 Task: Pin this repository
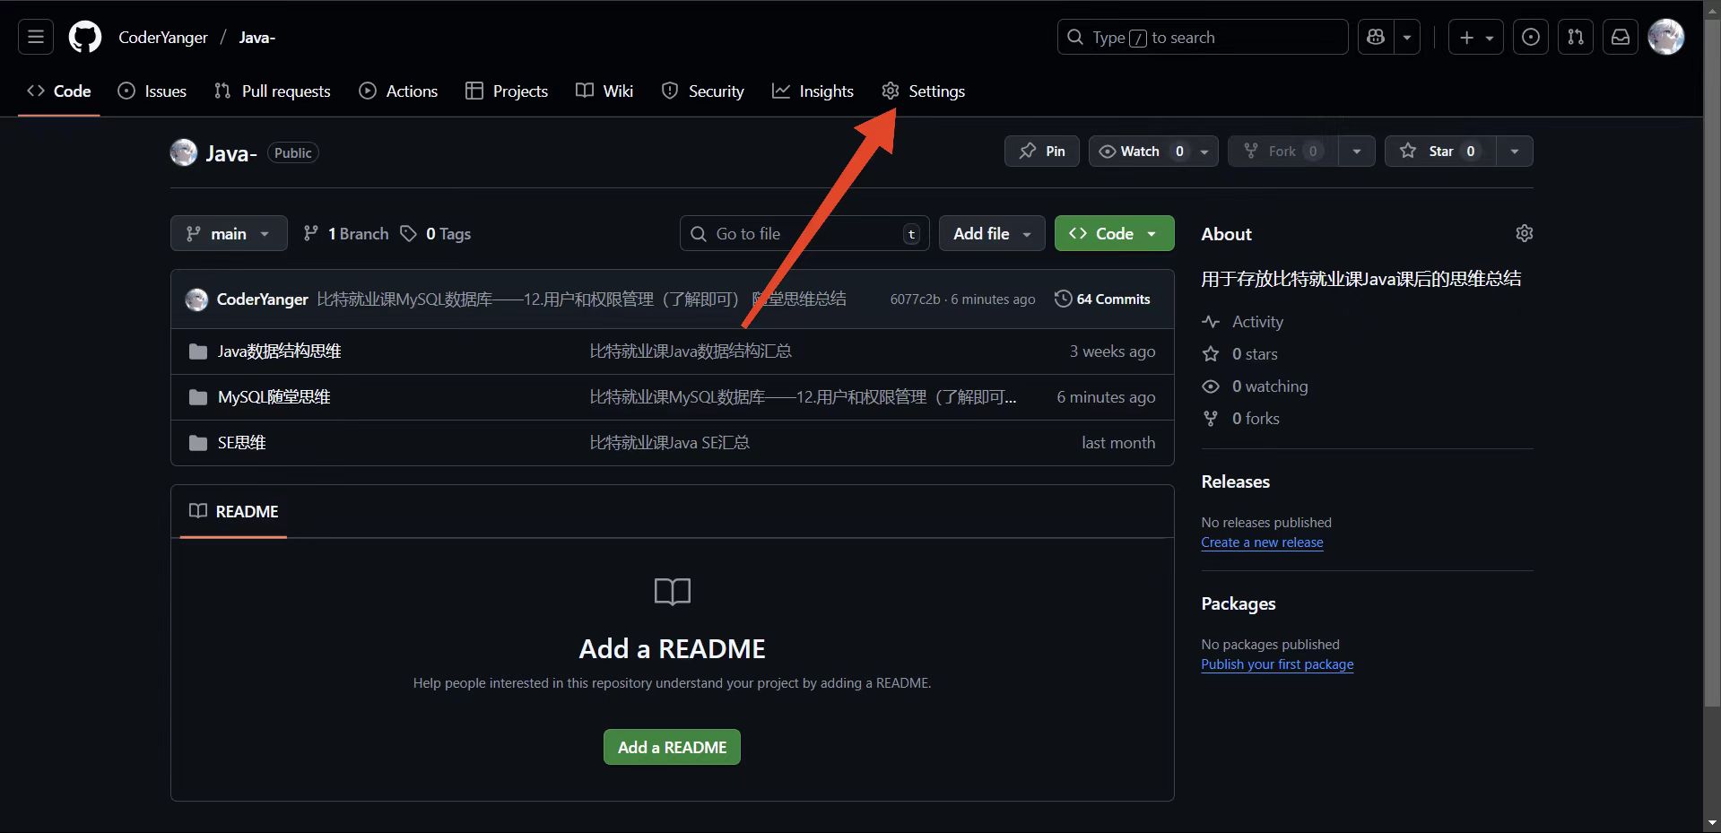(x=1042, y=151)
